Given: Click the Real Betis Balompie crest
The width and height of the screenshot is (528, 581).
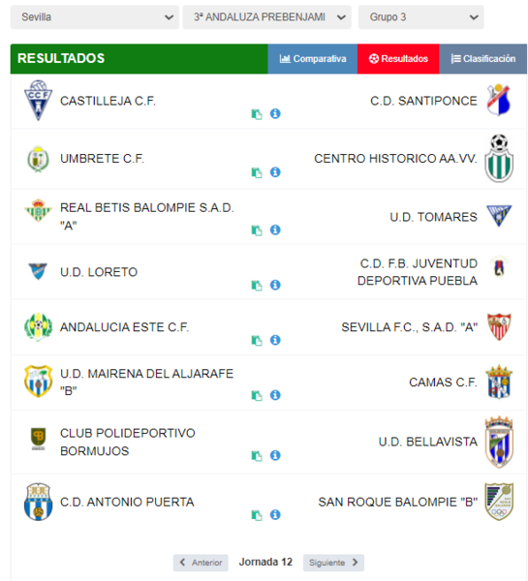Looking at the screenshot, I should click(x=38, y=210).
